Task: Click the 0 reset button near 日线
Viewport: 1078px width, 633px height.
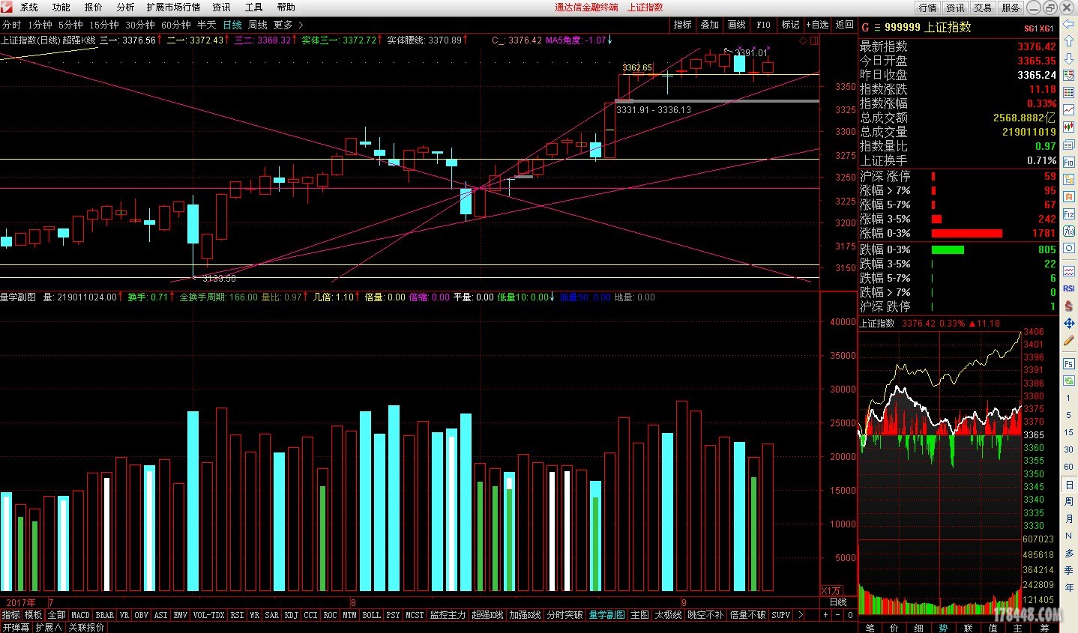Action: tap(850, 615)
